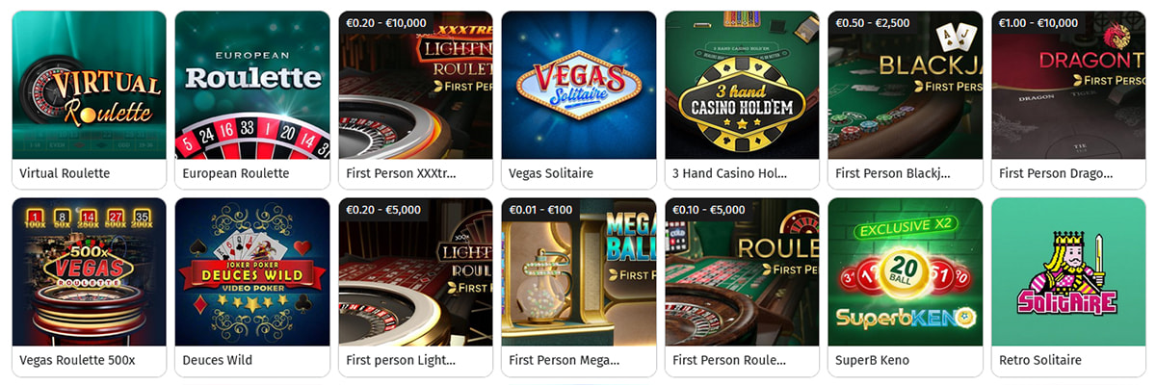Open the Retro Solitaire king card image
Screen dimensions: 1156x385
tap(1068, 271)
